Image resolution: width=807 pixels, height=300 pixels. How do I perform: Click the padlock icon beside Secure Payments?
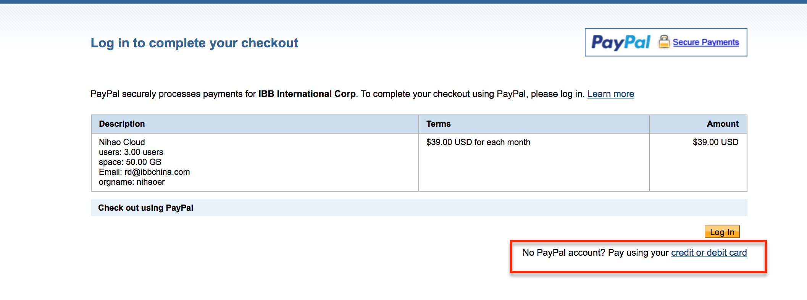pyautogui.click(x=664, y=42)
